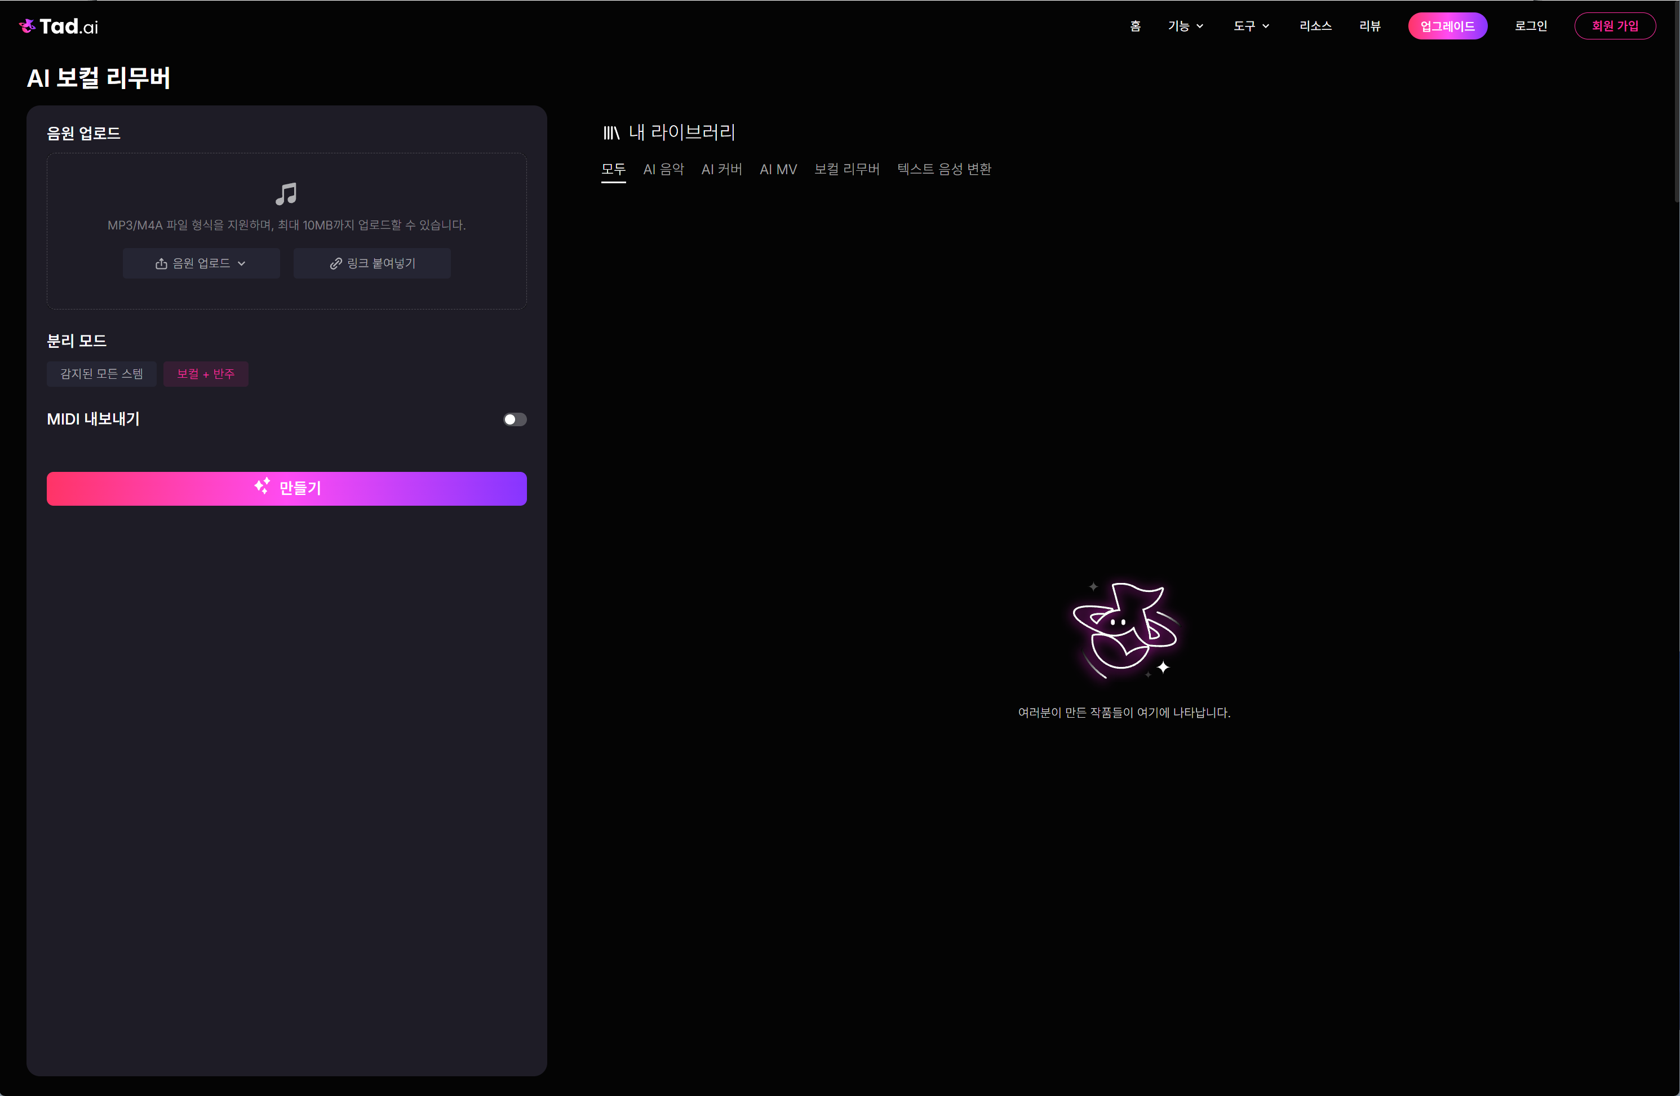The height and width of the screenshot is (1096, 1680).
Task: Expand the 도구 menu in the header
Action: pos(1252,26)
